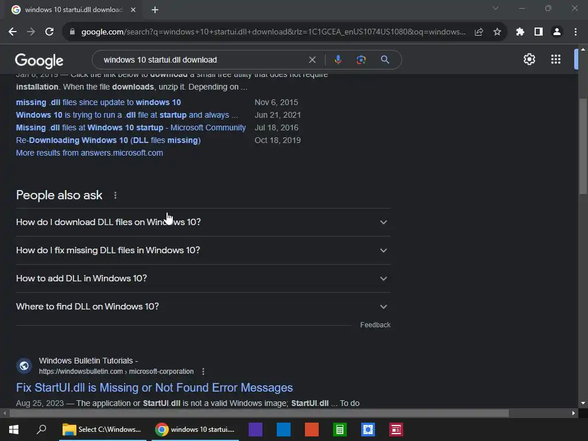Search by image with Google Lens
The image size is (588, 441).
point(361,60)
